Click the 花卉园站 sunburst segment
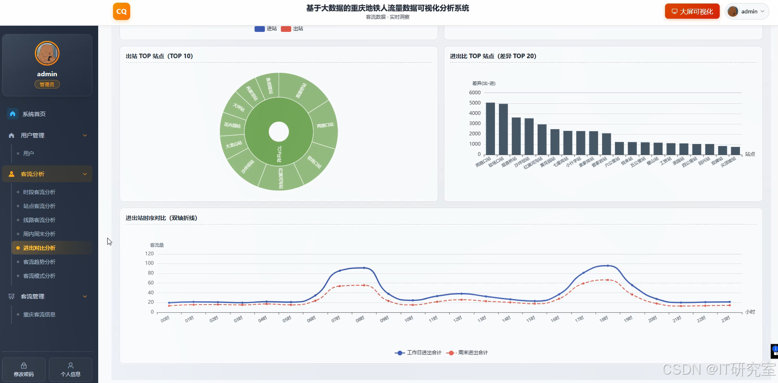The width and height of the screenshot is (778, 383). click(x=232, y=126)
